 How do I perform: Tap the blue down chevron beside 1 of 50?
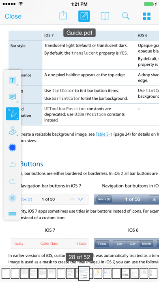click(80, 199)
